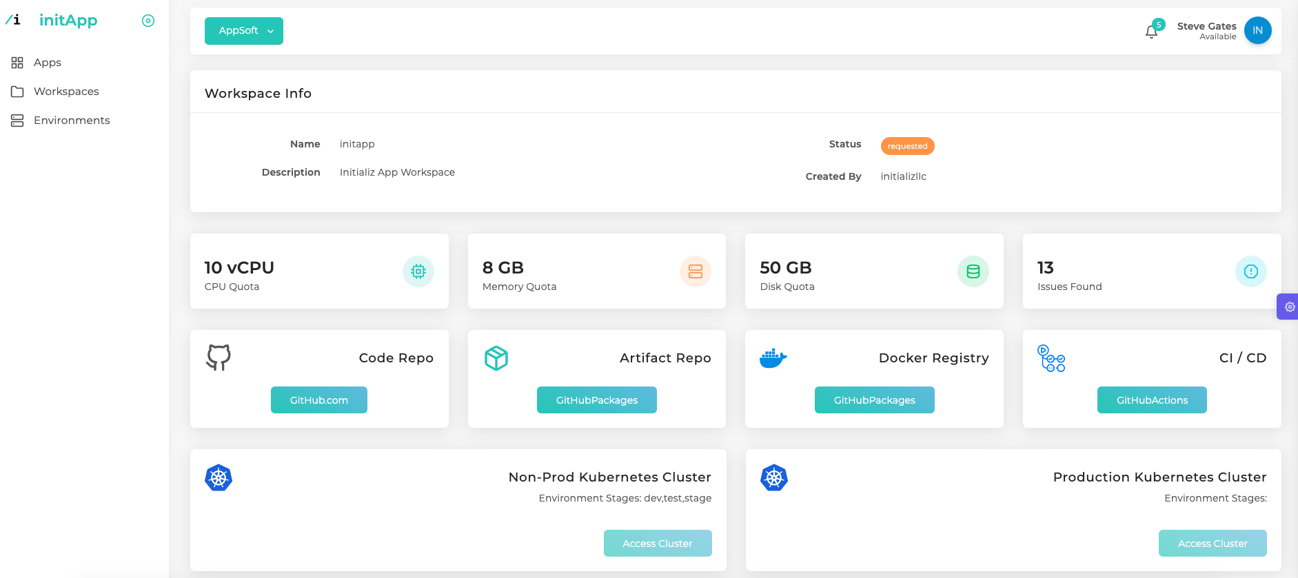
Task: Click the Code Repo title
Action: tap(396, 358)
